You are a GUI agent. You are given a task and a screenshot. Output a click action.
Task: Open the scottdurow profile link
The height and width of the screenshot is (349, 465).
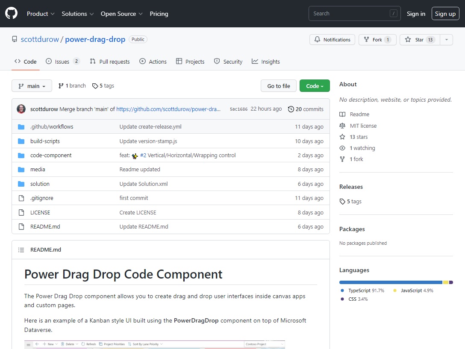click(x=40, y=39)
